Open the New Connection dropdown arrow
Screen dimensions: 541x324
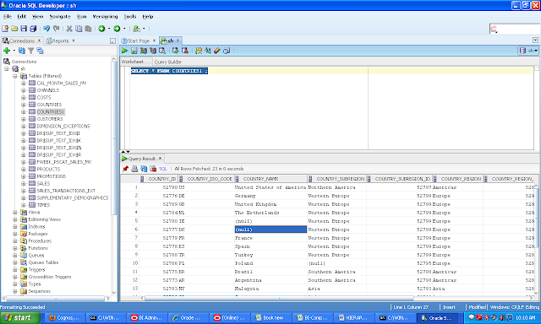click(14, 51)
